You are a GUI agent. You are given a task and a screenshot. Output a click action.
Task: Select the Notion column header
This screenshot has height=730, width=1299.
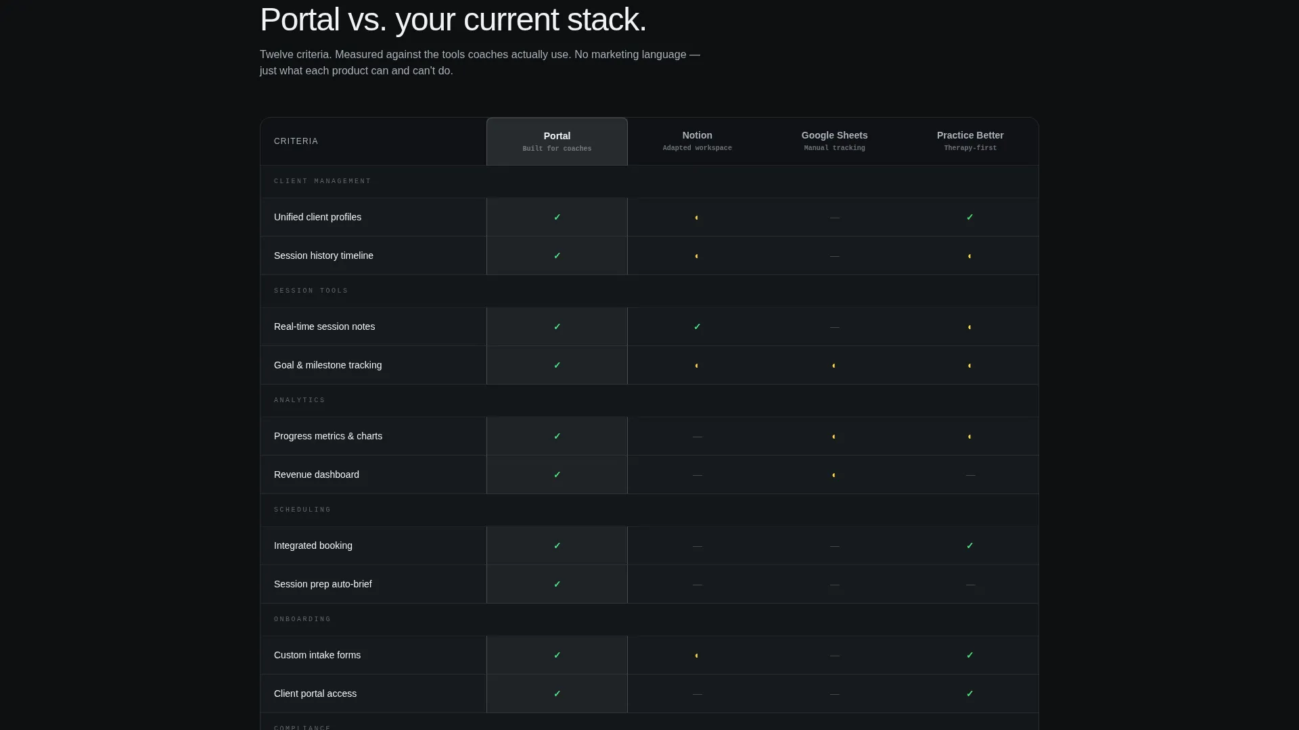click(x=697, y=141)
